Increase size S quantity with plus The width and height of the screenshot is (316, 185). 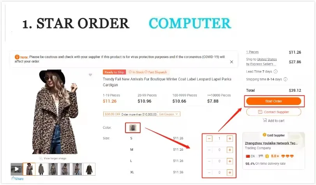tap(230, 139)
